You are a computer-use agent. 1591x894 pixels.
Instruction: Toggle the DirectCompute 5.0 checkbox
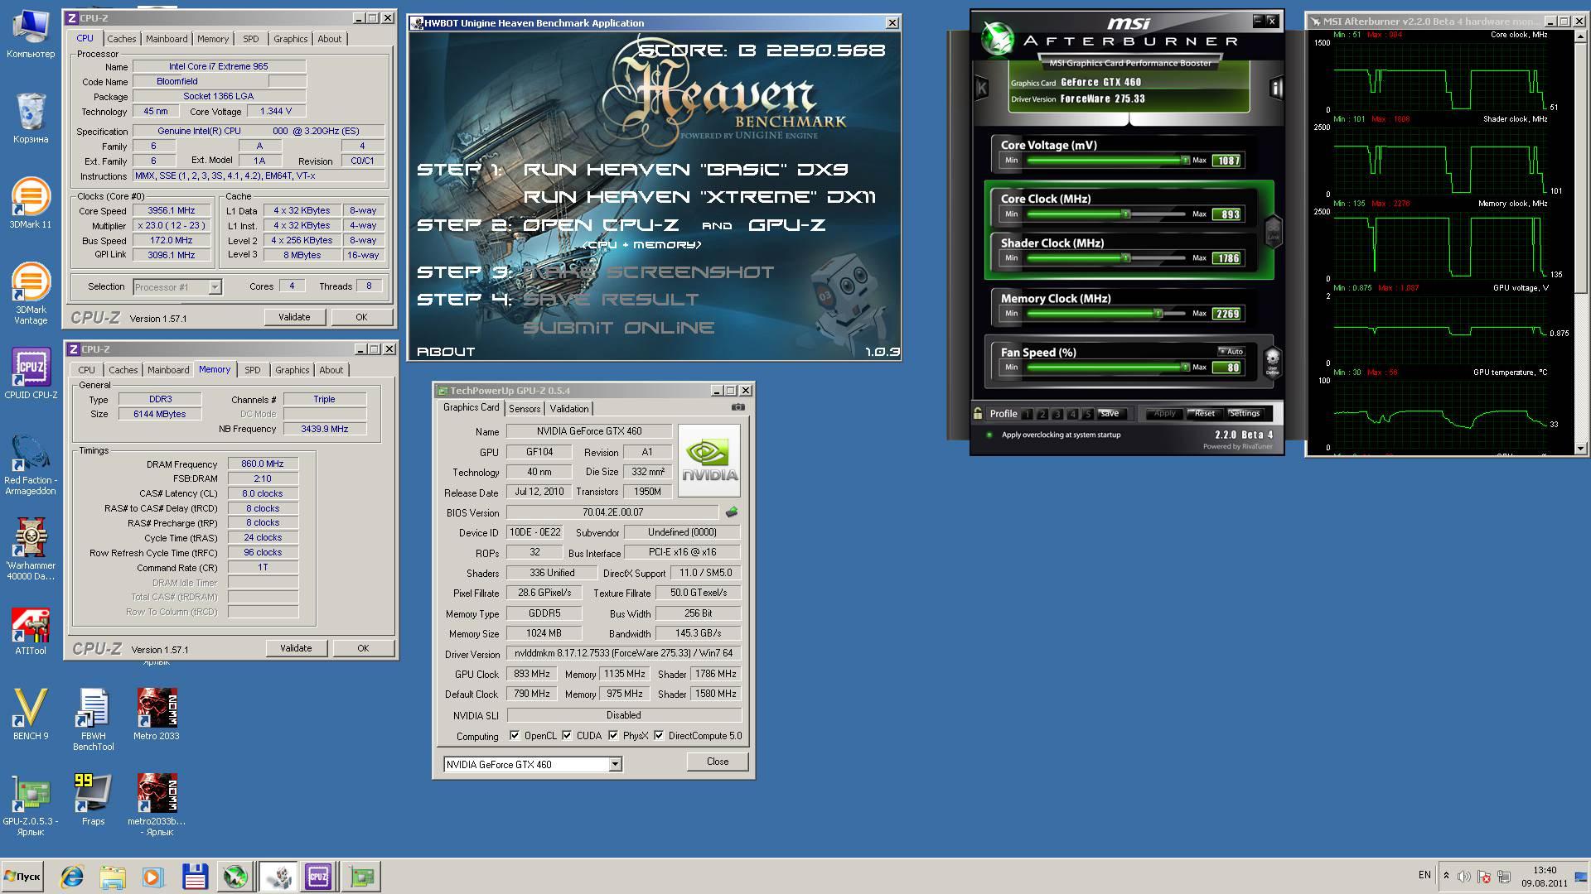[659, 735]
